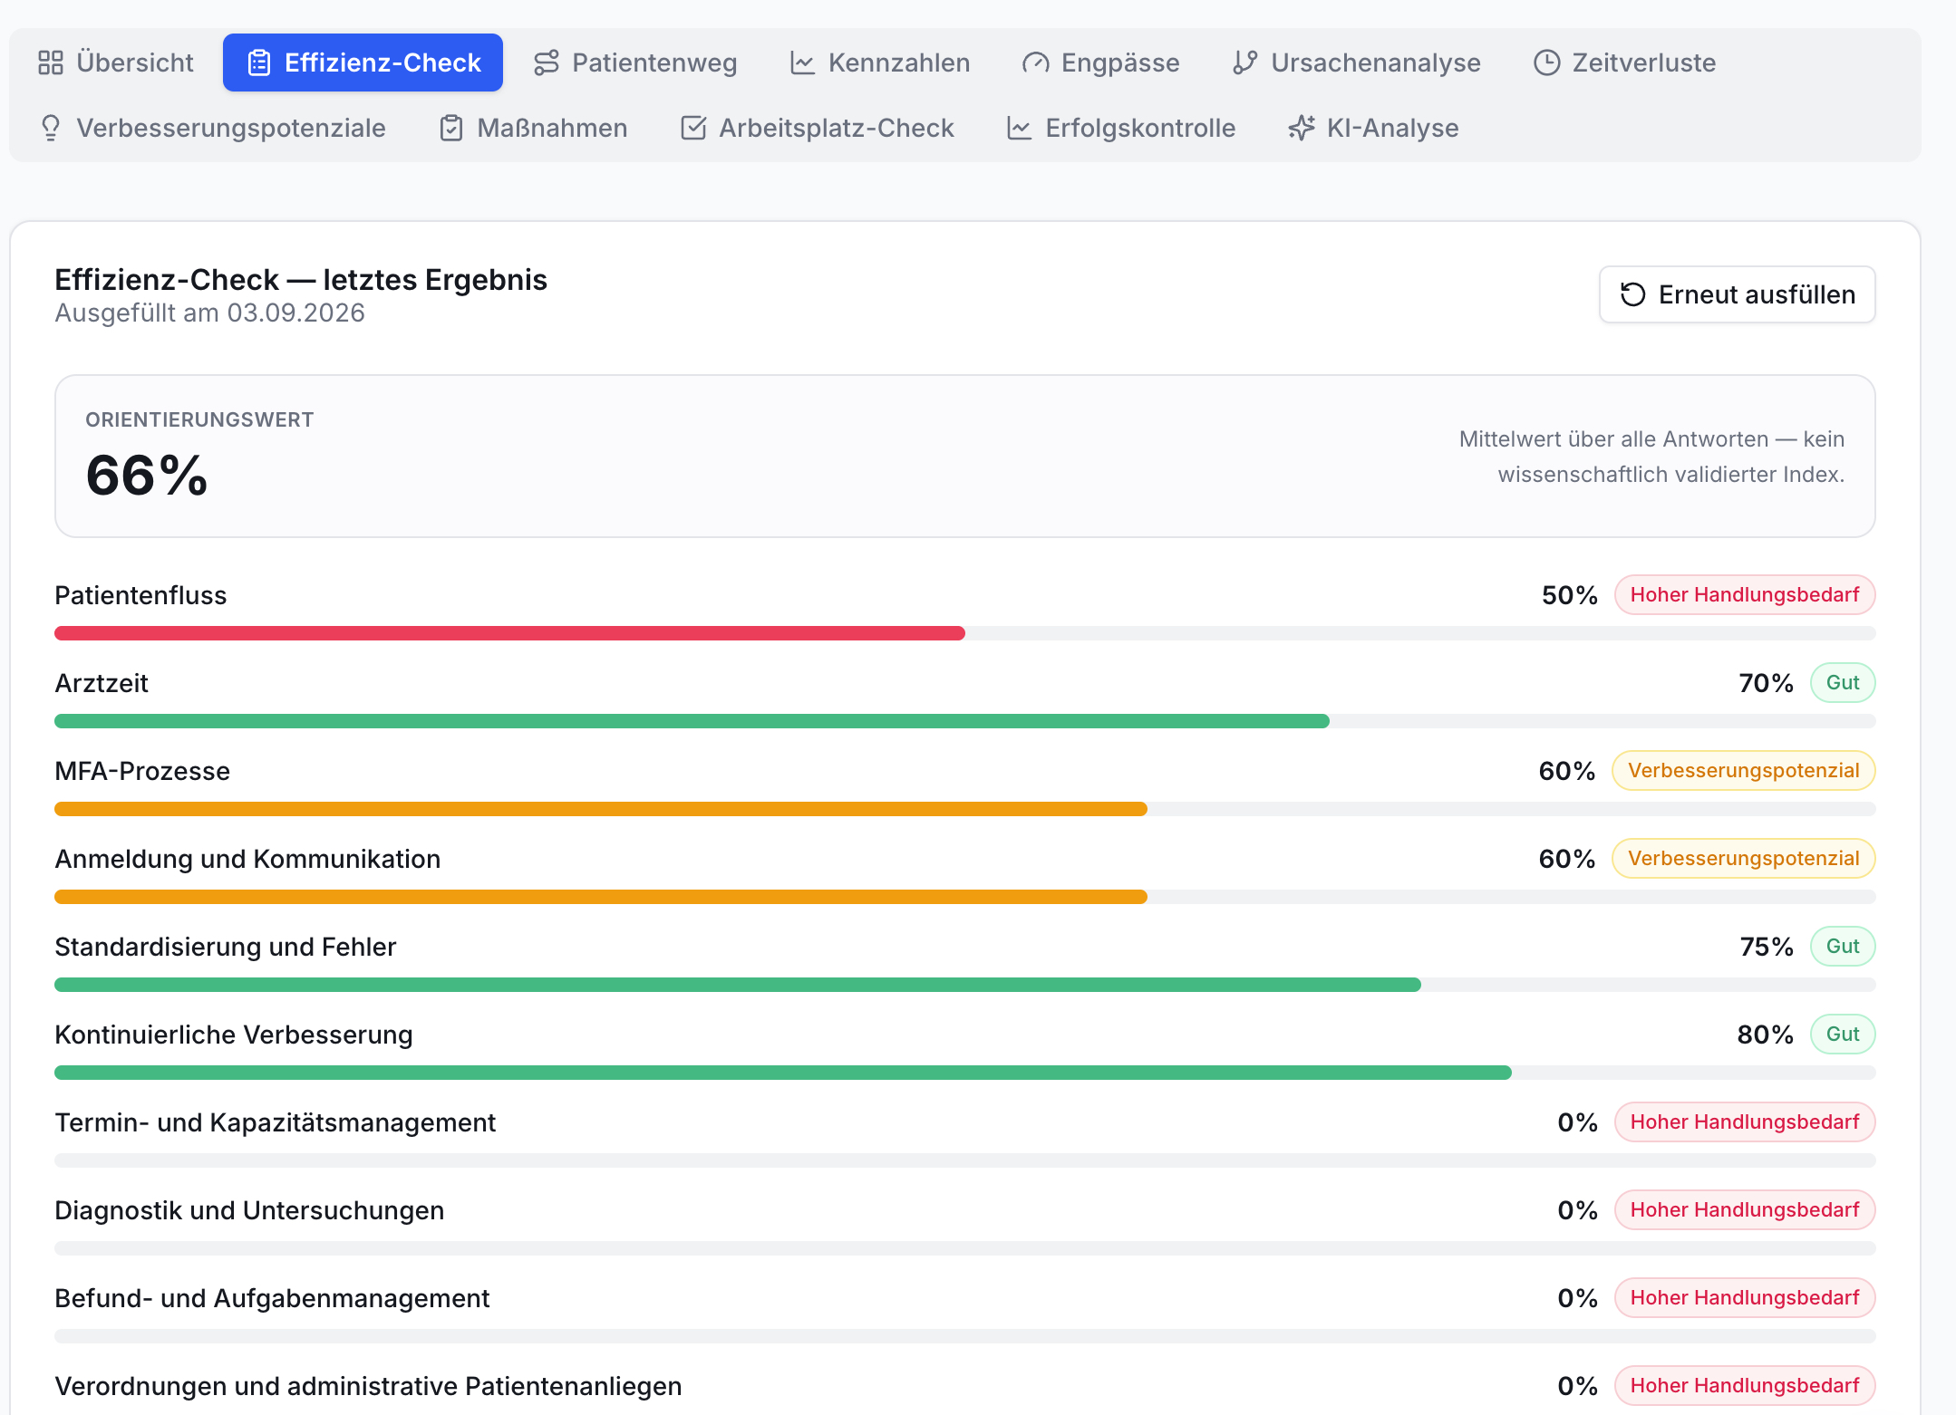Open the Zeitverluste tab
The width and height of the screenshot is (1956, 1415).
click(x=1625, y=63)
